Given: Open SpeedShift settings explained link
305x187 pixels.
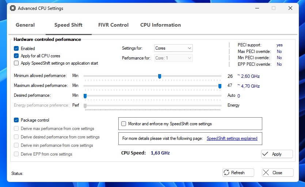Looking at the screenshot, I should pos(232,138).
